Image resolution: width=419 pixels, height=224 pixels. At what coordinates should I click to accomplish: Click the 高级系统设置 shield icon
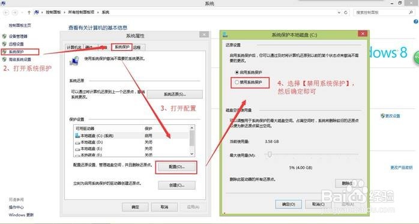click(x=4, y=59)
